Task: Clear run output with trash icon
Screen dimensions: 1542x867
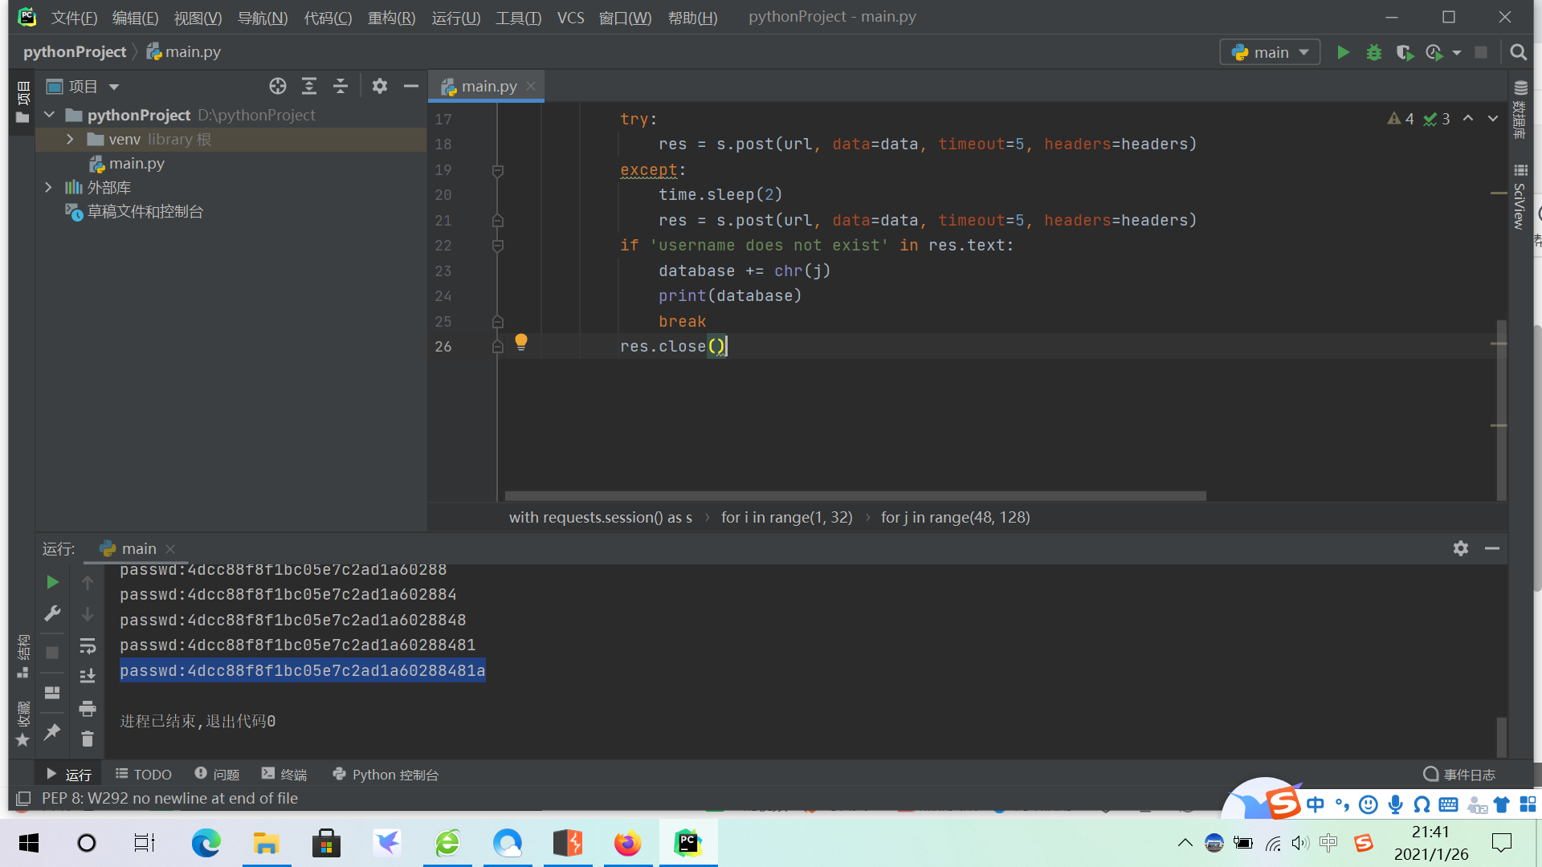Action: coord(88,739)
